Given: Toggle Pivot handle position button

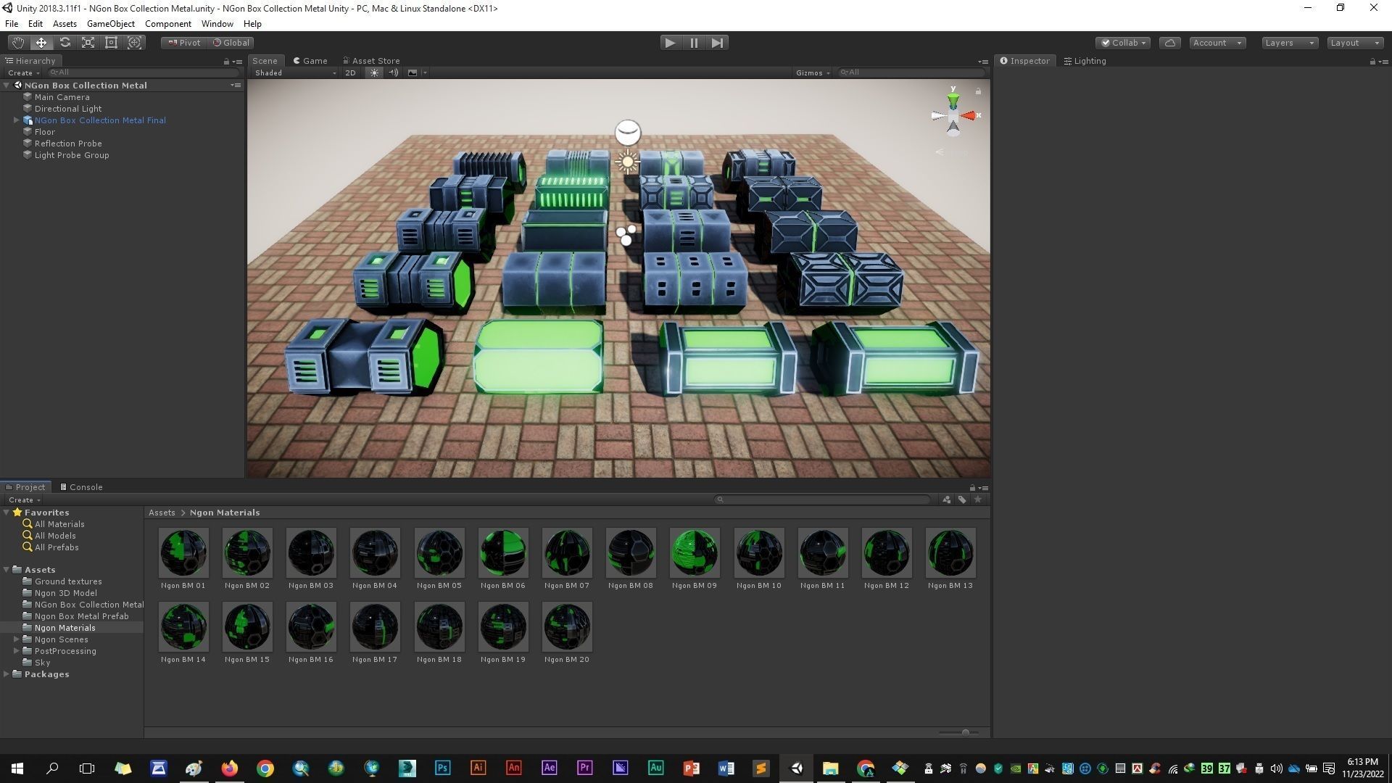Looking at the screenshot, I should 184,43.
